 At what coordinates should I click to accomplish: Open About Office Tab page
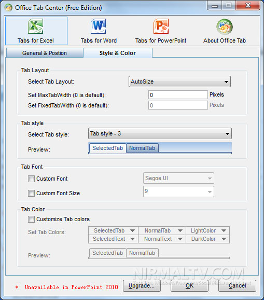pyautogui.click(x=225, y=31)
